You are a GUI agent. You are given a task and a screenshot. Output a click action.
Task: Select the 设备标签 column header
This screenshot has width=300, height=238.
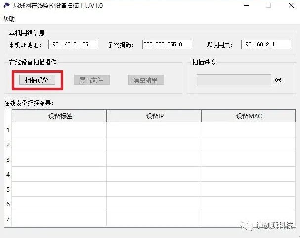pos(59,116)
